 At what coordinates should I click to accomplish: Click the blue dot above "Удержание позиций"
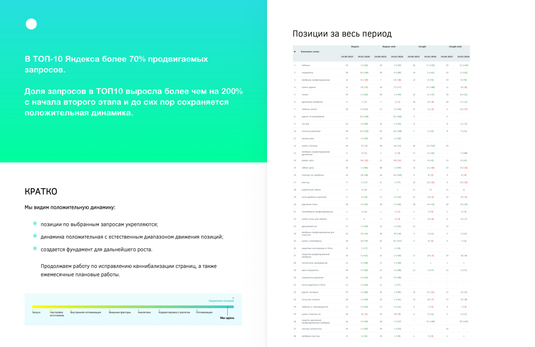pyautogui.click(x=233, y=298)
